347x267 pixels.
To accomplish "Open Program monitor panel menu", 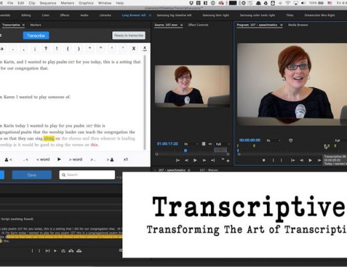I will coord(282,25).
